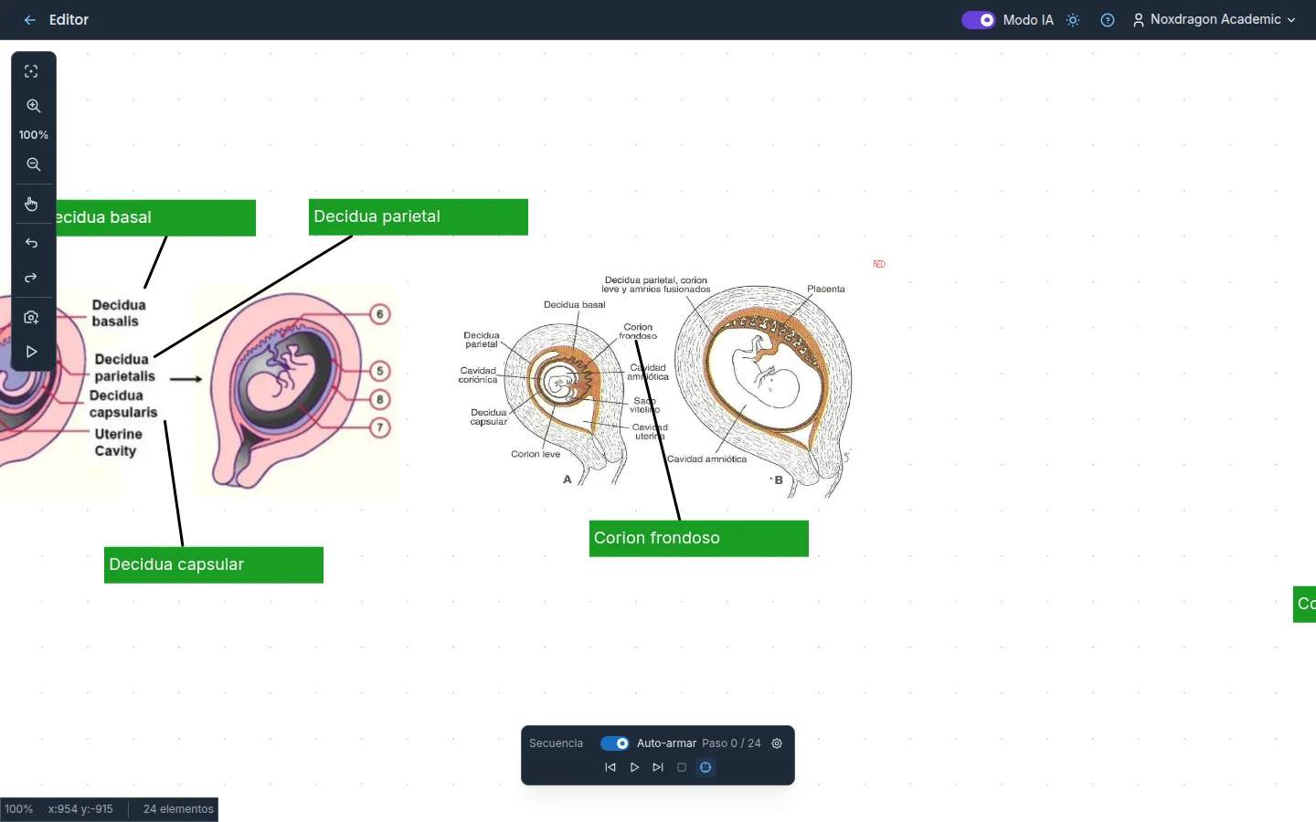This screenshot has height=822, width=1316.
Task: Play the sequence
Action: tap(634, 767)
